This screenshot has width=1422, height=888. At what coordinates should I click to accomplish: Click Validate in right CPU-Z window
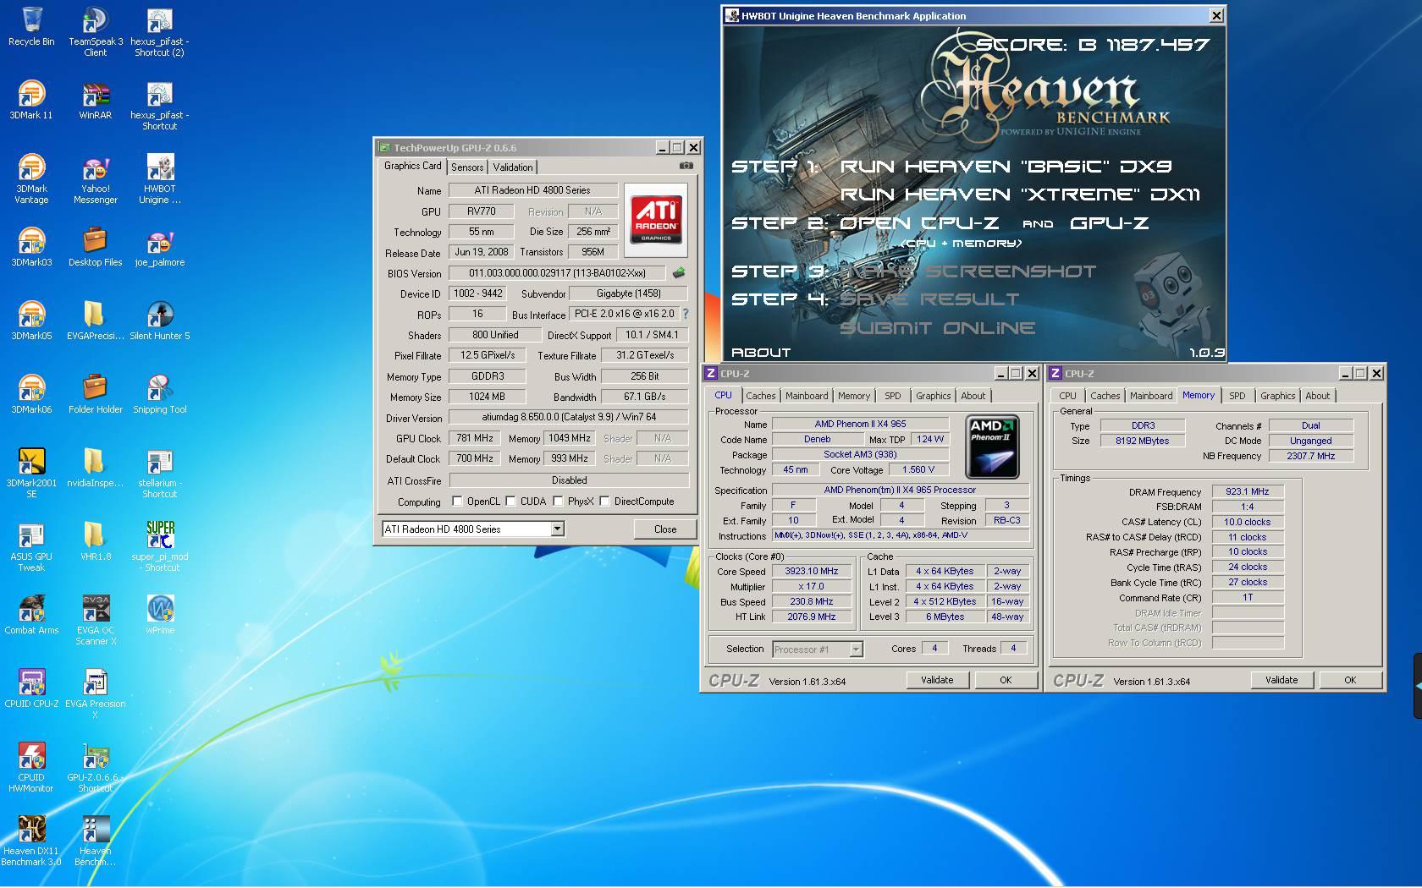[x=1281, y=680]
